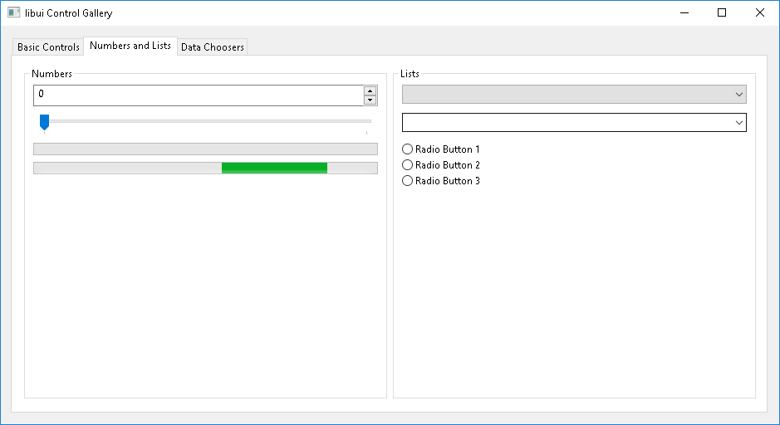The width and height of the screenshot is (780, 425).
Task: Increase the spinbox value with up arrow
Action: 370,90
